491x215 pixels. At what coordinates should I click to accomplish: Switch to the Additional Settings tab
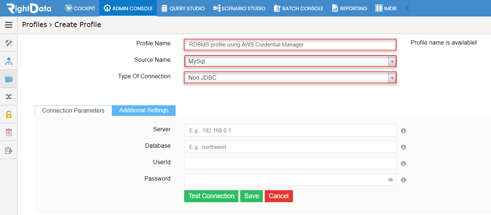[x=144, y=110]
